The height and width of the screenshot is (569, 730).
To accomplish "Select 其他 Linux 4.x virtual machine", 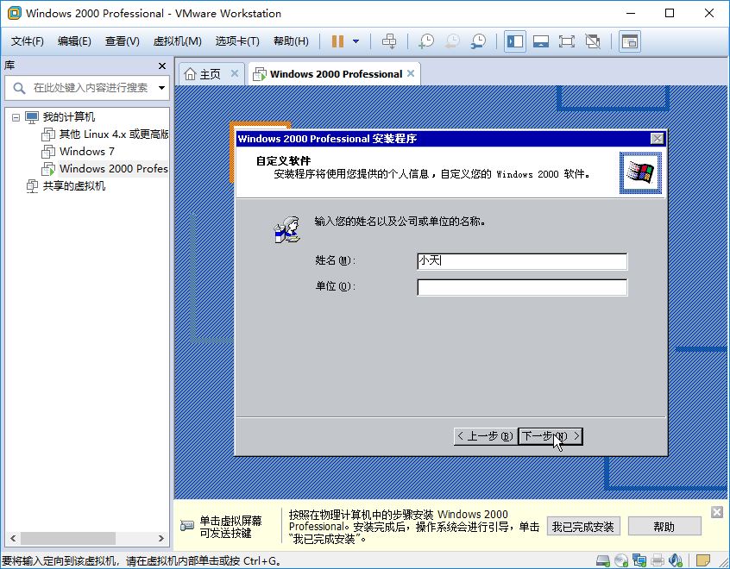I will (114, 134).
